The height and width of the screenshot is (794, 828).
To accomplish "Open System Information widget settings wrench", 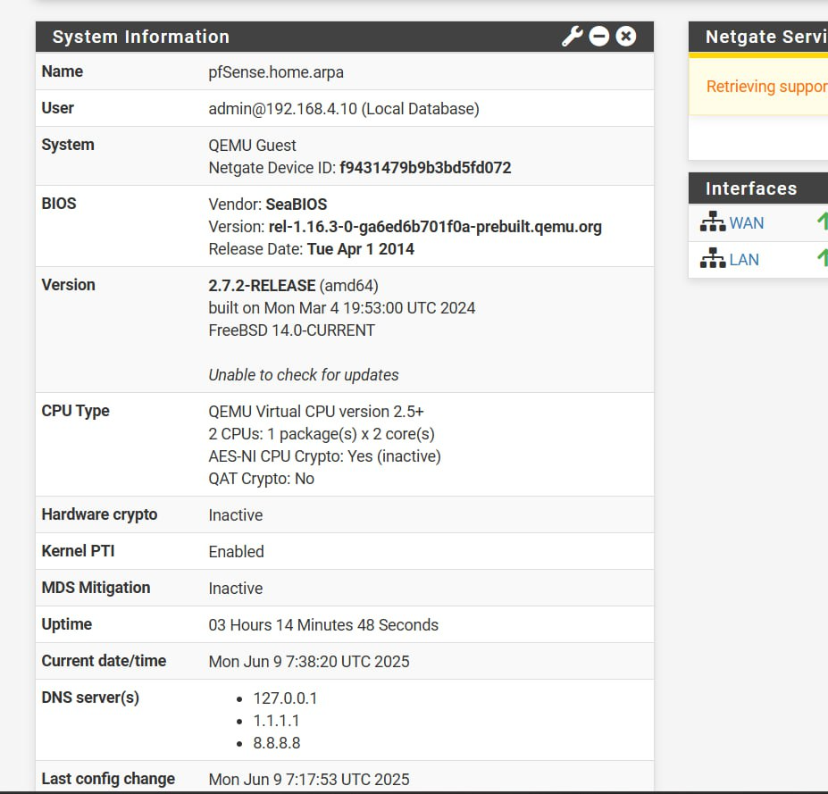I will point(572,37).
